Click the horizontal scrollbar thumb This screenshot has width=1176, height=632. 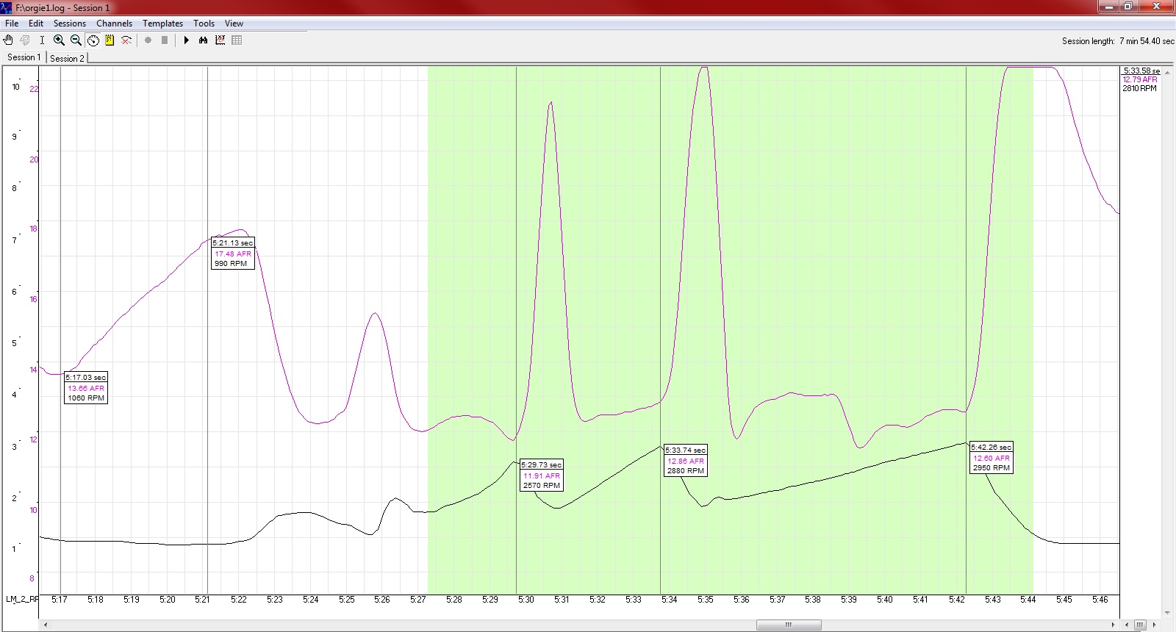[789, 625]
